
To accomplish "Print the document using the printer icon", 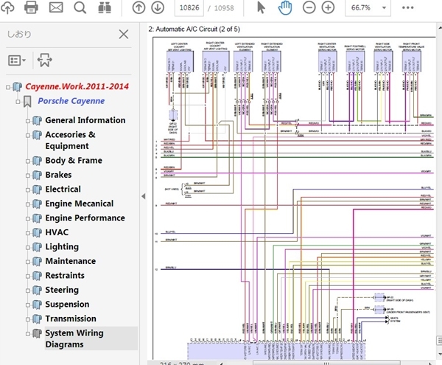I will pos(31,8).
